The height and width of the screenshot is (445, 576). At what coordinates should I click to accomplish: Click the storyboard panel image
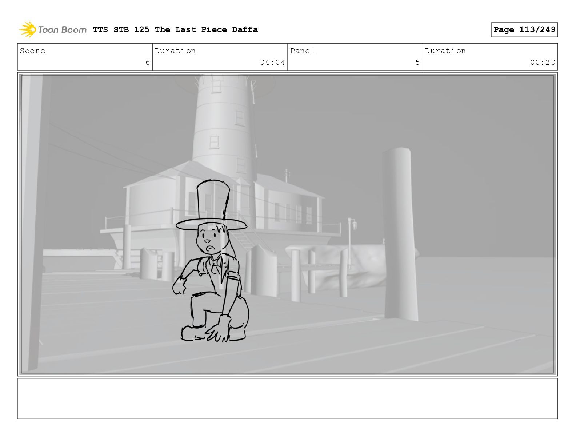288,224
